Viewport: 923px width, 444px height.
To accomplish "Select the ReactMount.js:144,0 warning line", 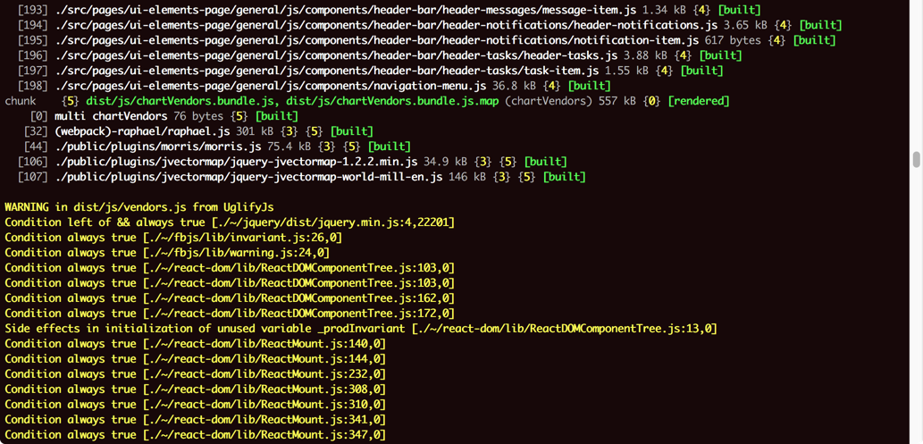I will click(195, 358).
